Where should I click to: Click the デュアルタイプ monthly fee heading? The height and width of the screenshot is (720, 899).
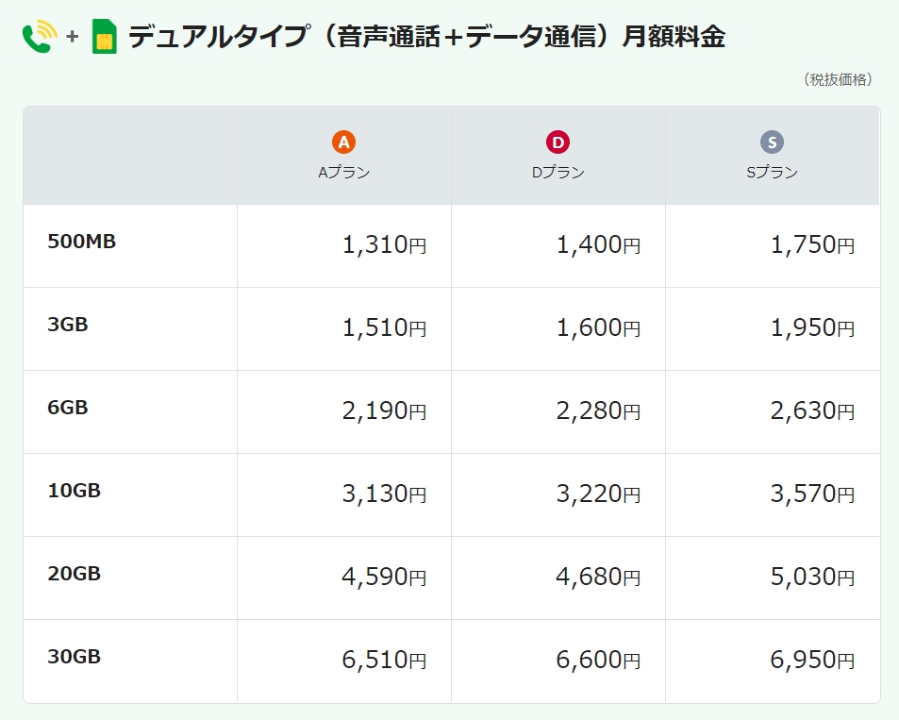pos(426,37)
